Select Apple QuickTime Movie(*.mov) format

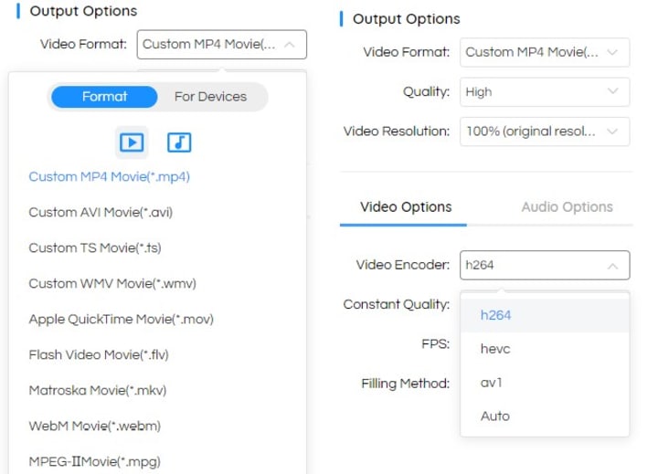click(122, 320)
